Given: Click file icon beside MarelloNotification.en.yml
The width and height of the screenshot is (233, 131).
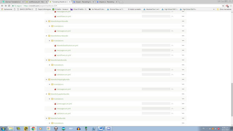Looking at the screenshot, I should click(55, 45).
